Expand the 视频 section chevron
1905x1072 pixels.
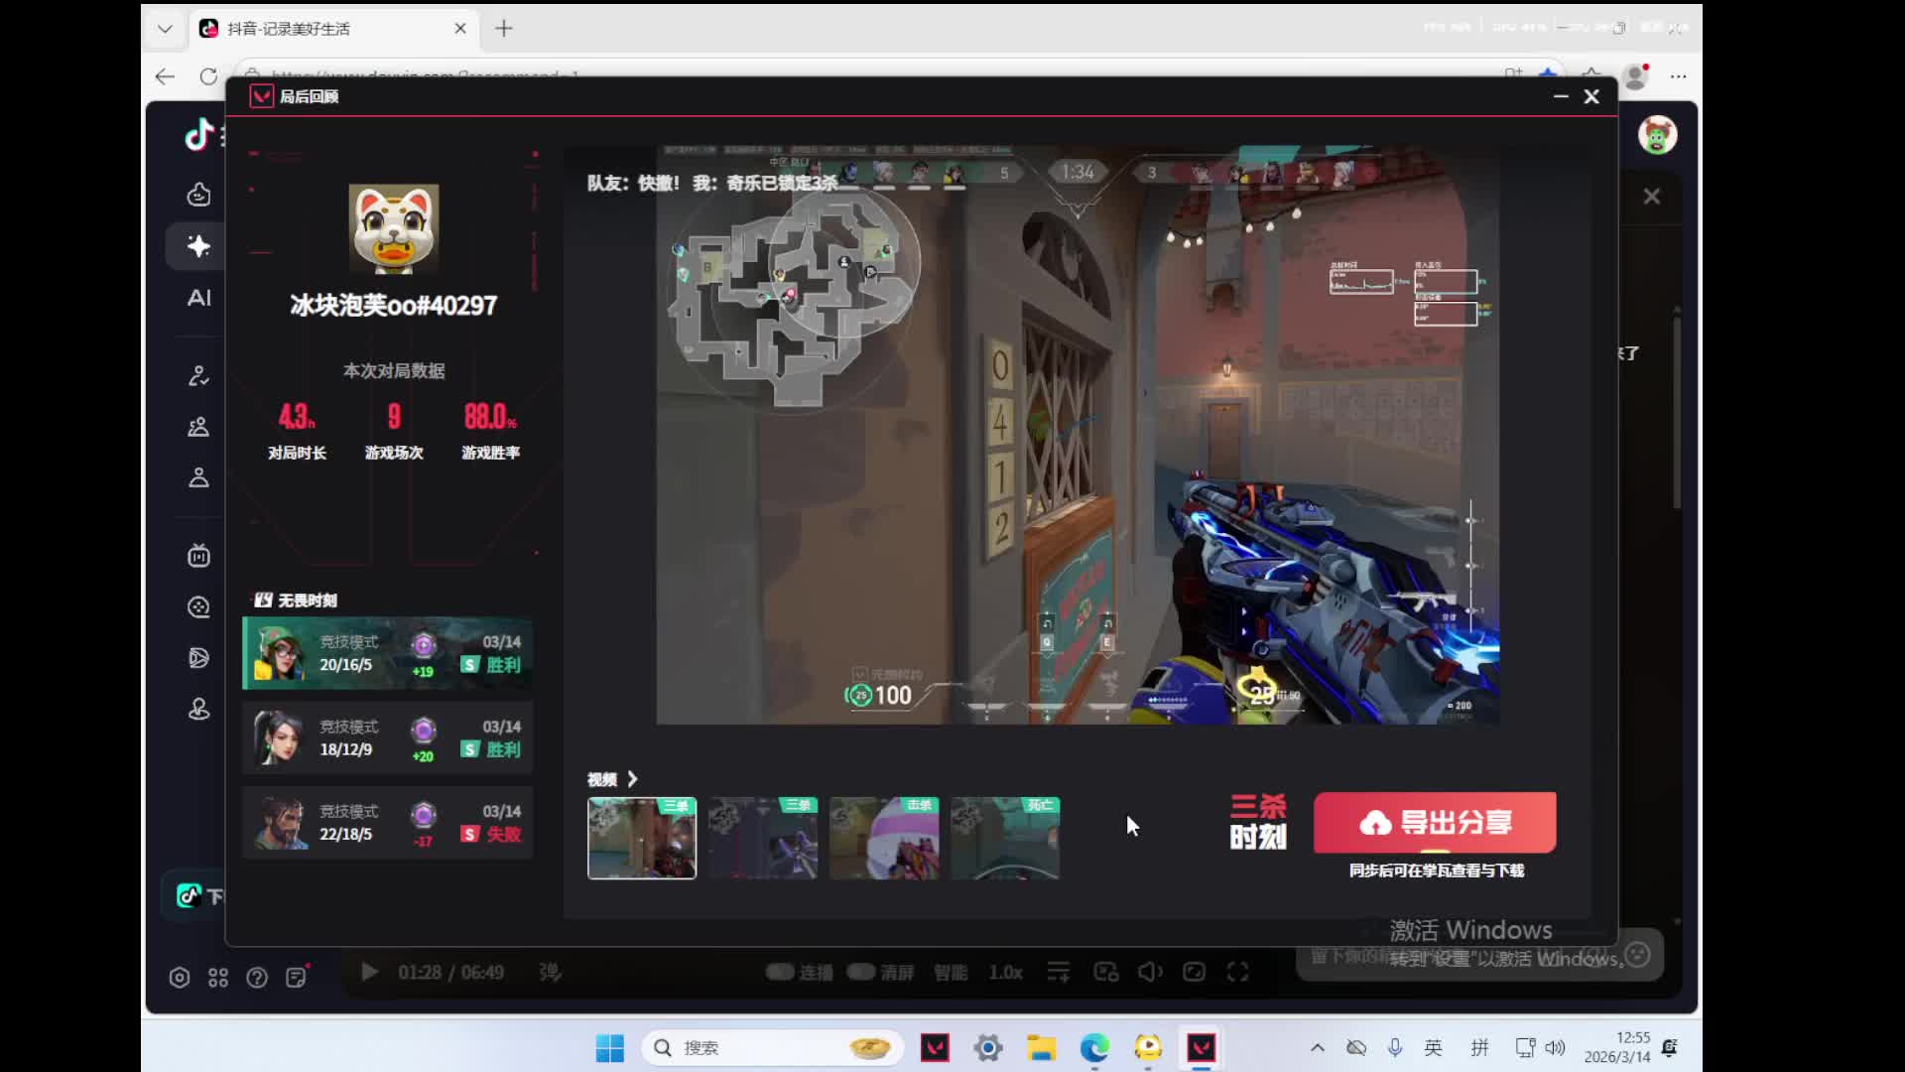(632, 779)
